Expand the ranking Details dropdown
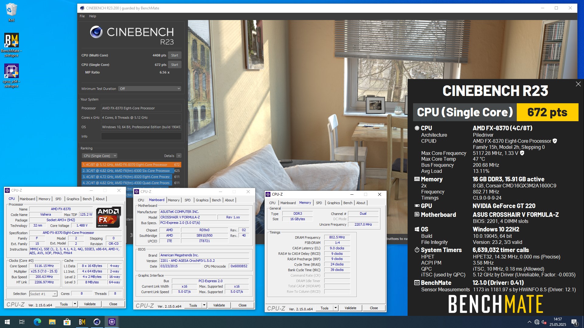The height and width of the screenshot is (328, 584). click(179, 156)
